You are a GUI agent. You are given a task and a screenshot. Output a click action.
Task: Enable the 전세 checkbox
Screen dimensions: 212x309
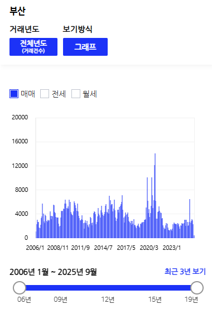[45, 94]
